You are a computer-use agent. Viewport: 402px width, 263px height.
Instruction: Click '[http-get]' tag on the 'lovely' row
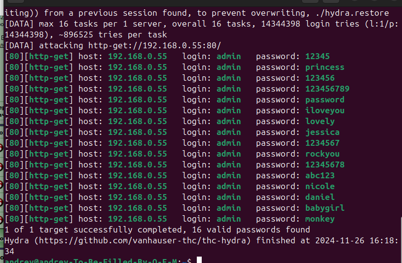[49, 121]
